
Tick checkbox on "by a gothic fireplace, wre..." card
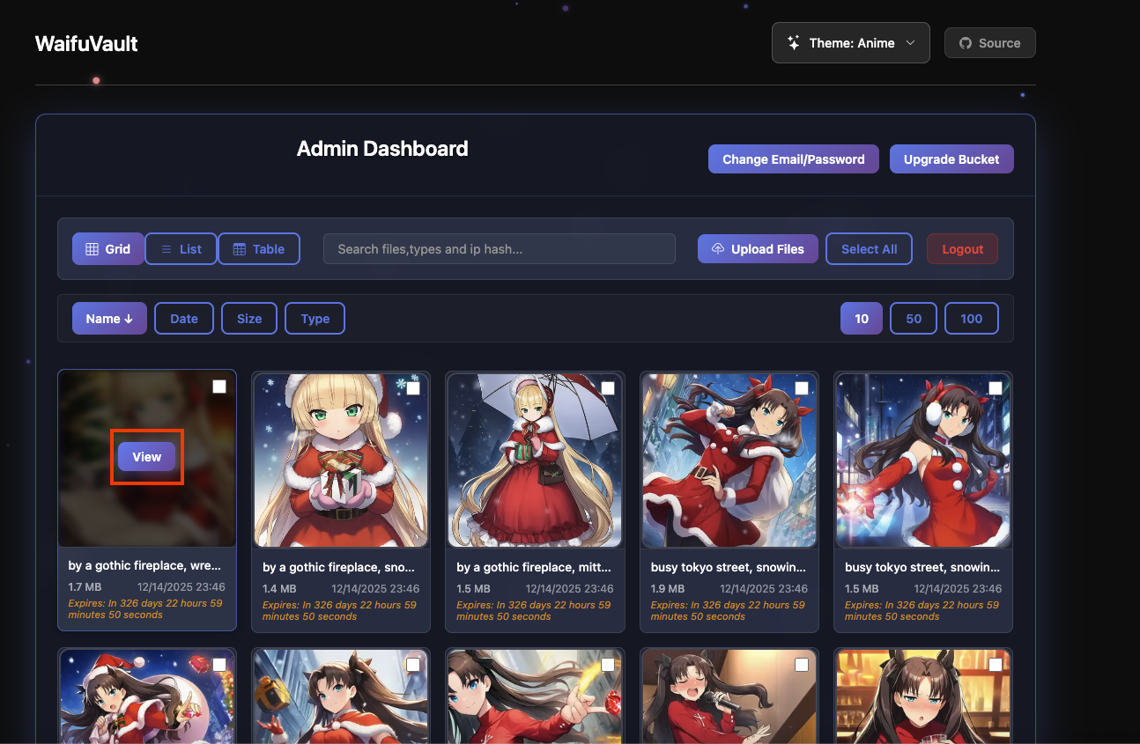pos(219,387)
